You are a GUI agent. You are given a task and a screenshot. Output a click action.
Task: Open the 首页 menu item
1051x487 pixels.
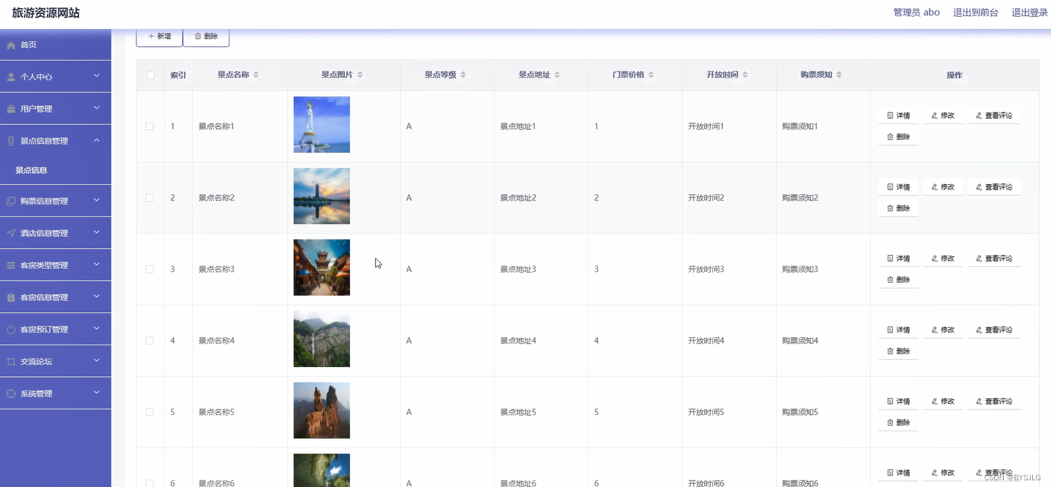click(x=55, y=45)
